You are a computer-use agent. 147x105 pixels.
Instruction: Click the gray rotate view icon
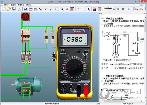click(x=67, y=9)
